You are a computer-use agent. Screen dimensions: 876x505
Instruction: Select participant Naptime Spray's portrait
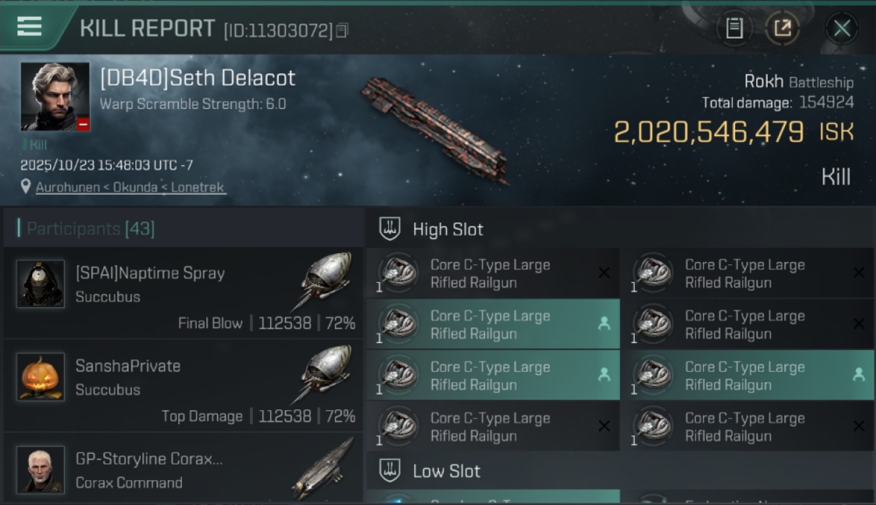click(40, 283)
